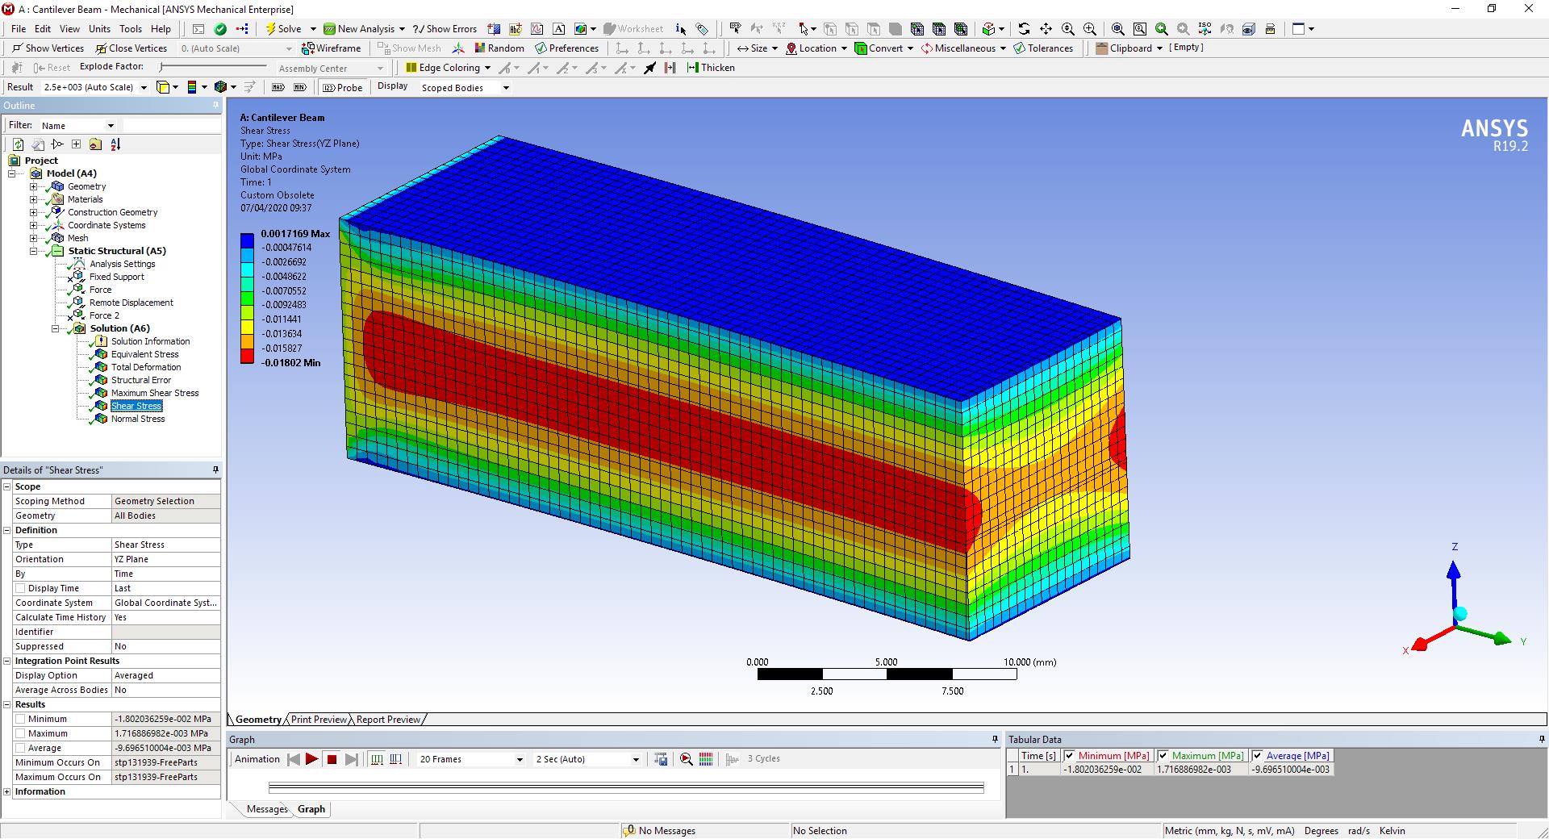Open the result scale Auto Scale dropdown
The width and height of the screenshot is (1549, 839).
pos(144,88)
